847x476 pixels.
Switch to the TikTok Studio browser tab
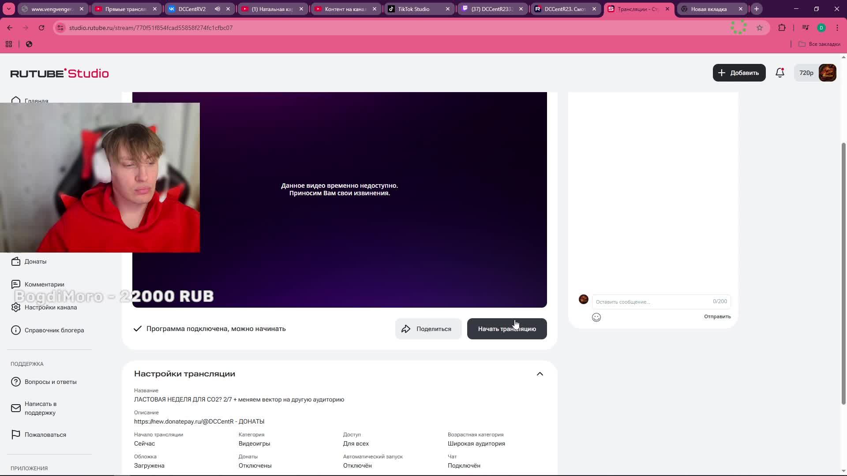(x=415, y=9)
